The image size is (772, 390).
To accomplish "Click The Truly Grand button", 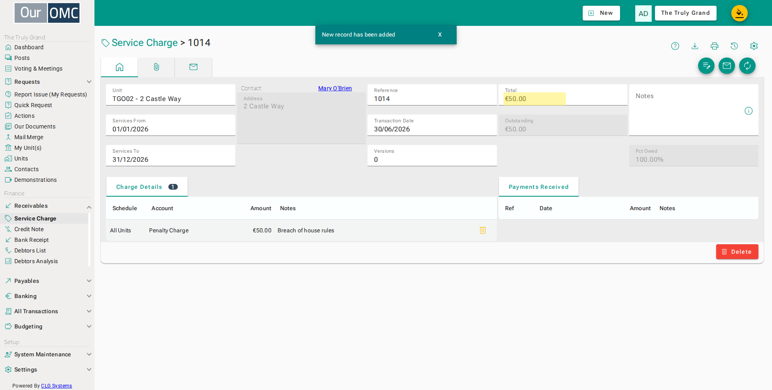I will tap(685, 13).
